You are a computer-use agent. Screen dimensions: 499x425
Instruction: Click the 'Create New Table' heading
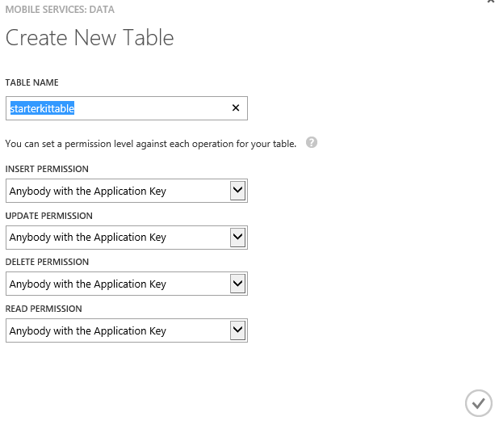pyautogui.click(x=90, y=38)
